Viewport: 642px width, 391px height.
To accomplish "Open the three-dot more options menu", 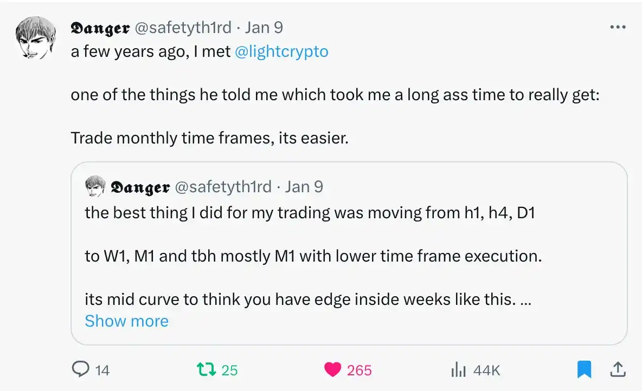I will point(618,27).
